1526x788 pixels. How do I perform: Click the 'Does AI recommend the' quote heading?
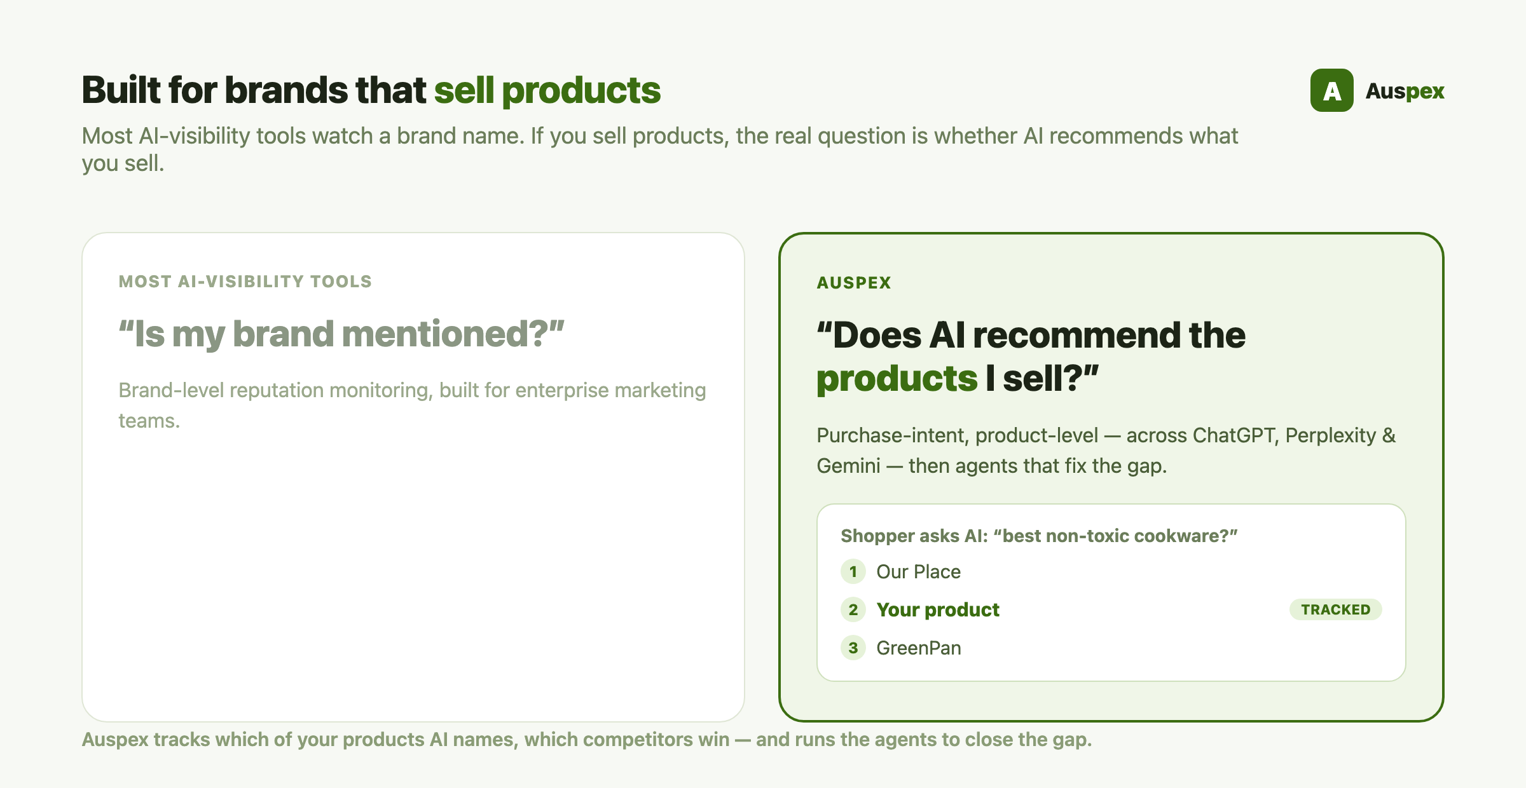1031,335
